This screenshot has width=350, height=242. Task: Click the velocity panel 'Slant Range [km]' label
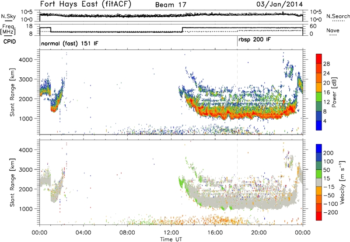click(12, 182)
